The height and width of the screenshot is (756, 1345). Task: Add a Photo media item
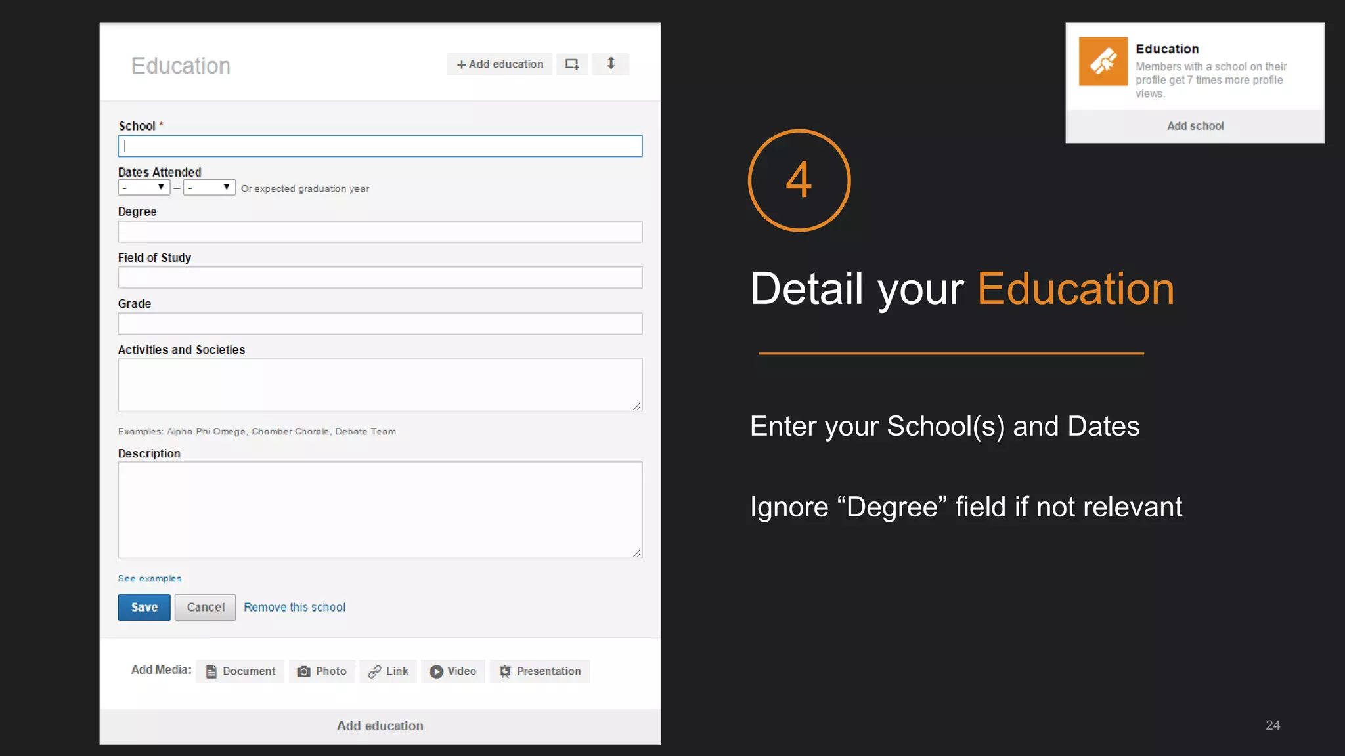(x=322, y=671)
